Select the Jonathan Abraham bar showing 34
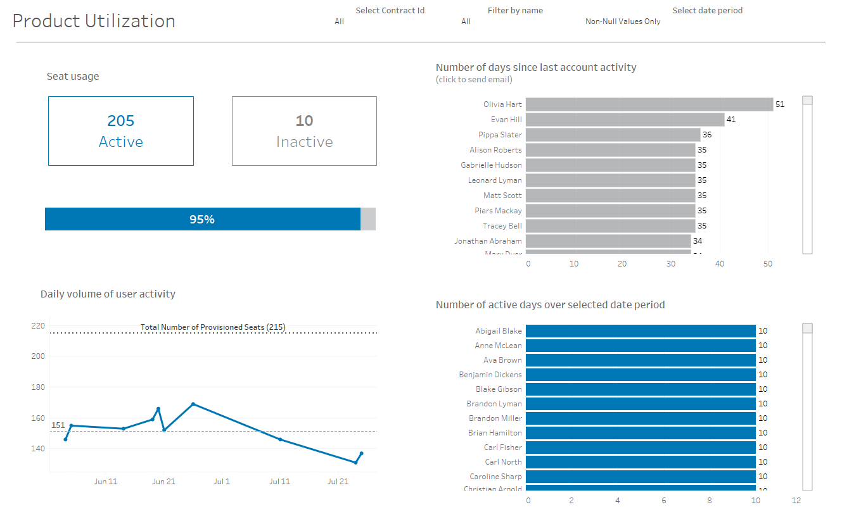 click(608, 241)
